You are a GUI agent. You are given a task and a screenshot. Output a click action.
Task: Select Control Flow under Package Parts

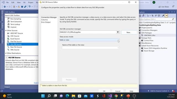point(149,40)
